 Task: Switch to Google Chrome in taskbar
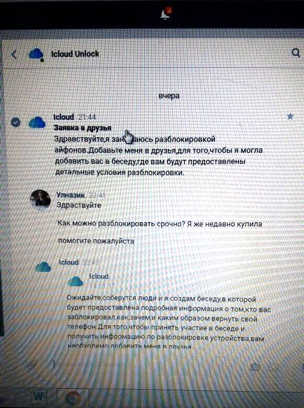click(x=73, y=398)
